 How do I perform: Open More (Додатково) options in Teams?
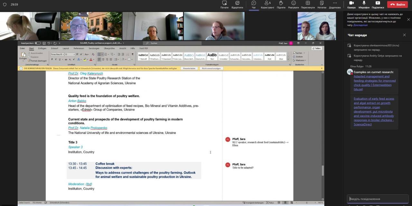(x=335, y=4)
